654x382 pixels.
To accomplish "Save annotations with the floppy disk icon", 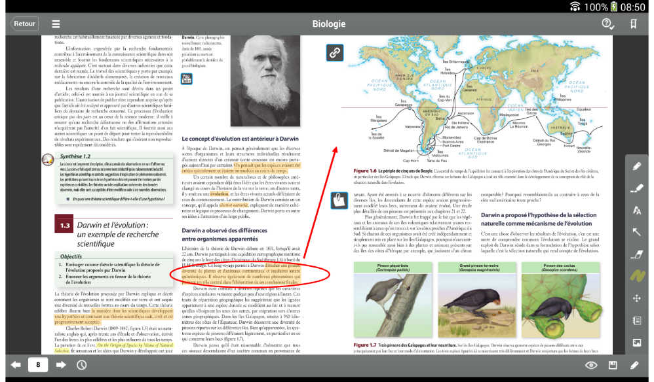I will pyautogui.click(x=613, y=366).
